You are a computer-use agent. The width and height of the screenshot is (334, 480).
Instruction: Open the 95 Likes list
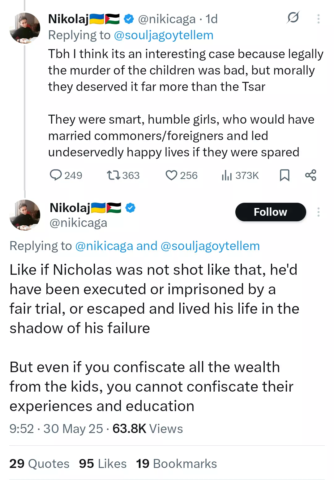click(103, 464)
